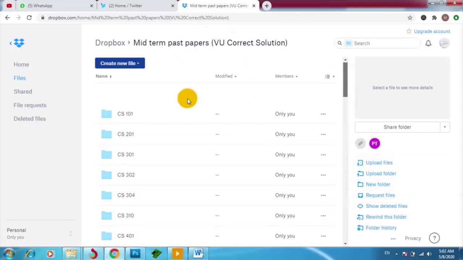Expand the Share folder dropdown arrow
This screenshot has height=260, width=463.
[x=445, y=127]
